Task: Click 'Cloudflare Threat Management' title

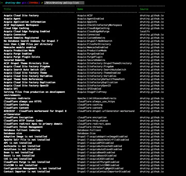Action: coord(23,127)
